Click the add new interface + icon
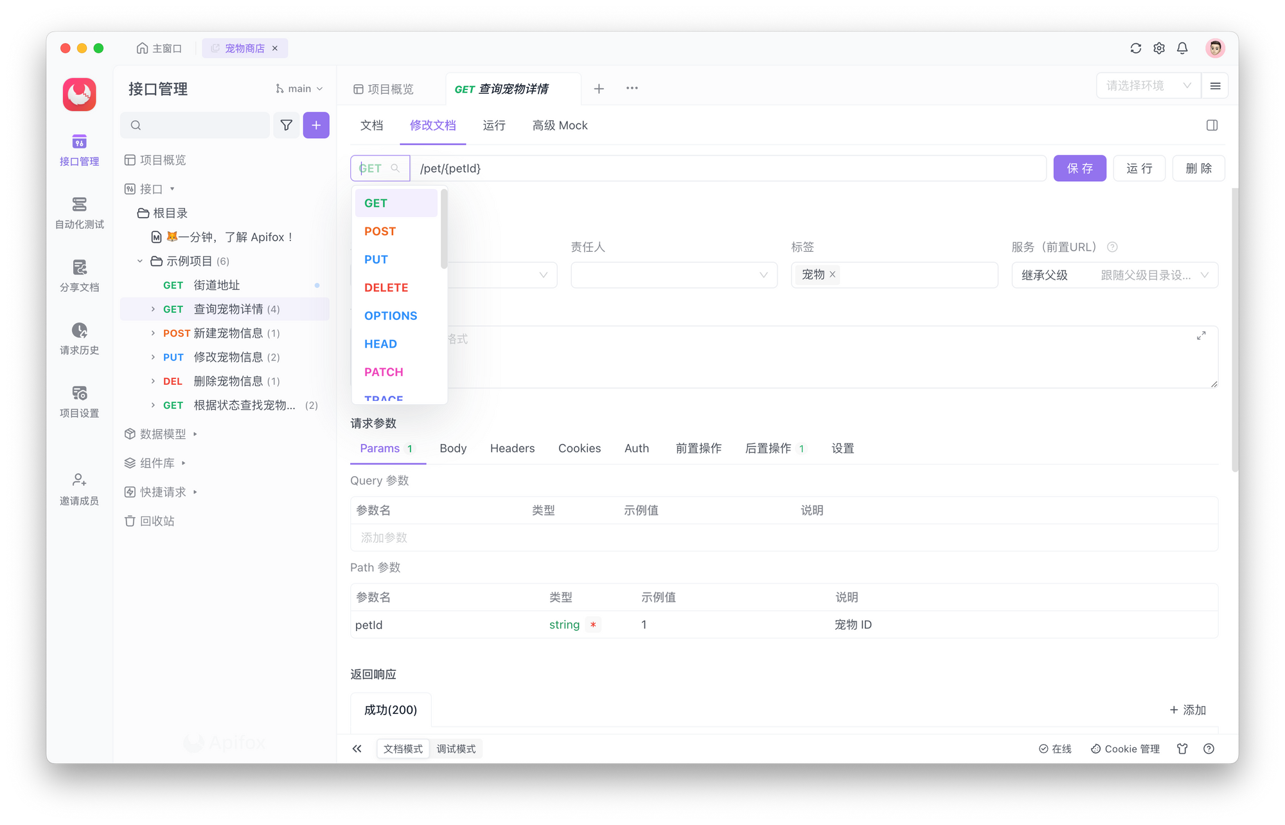The image size is (1285, 825). [317, 125]
